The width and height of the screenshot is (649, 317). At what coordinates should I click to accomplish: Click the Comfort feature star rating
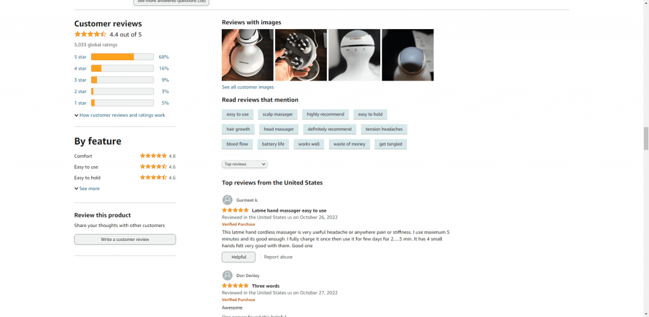(153, 156)
